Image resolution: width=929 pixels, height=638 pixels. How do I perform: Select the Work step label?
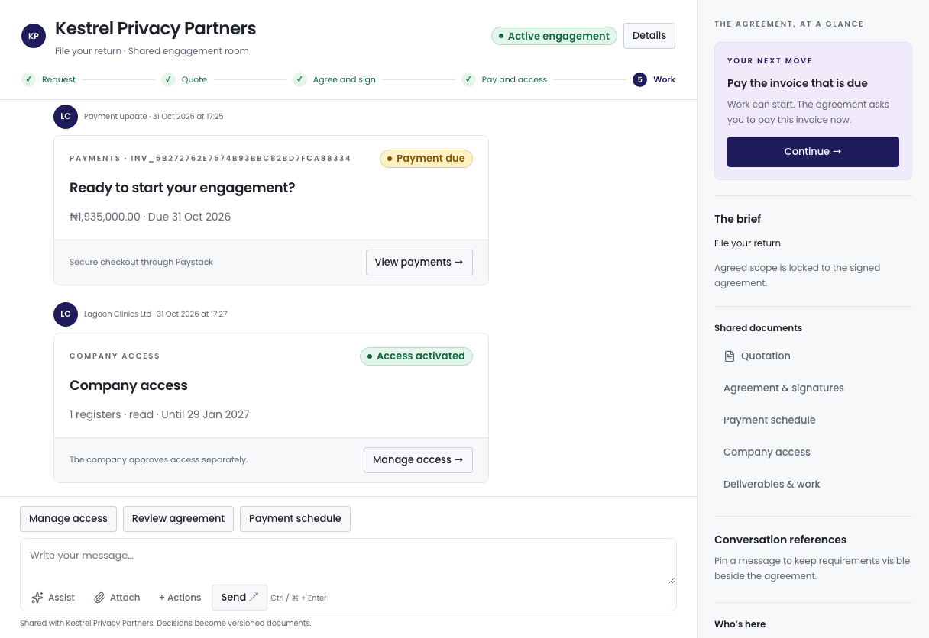coord(664,79)
